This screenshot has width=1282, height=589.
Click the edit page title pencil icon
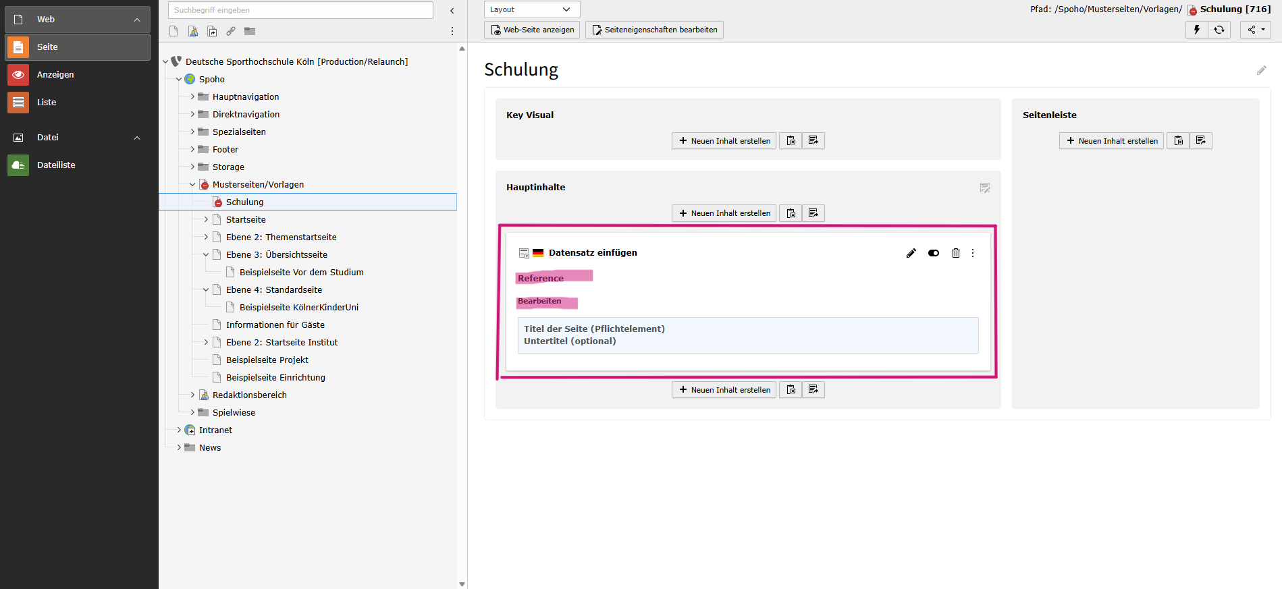click(x=1261, y=70)
